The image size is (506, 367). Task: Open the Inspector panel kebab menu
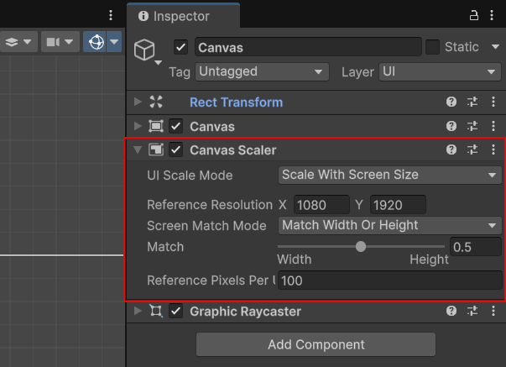pos(493,15)
